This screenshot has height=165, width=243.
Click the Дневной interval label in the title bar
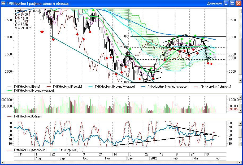pos(214,3)
